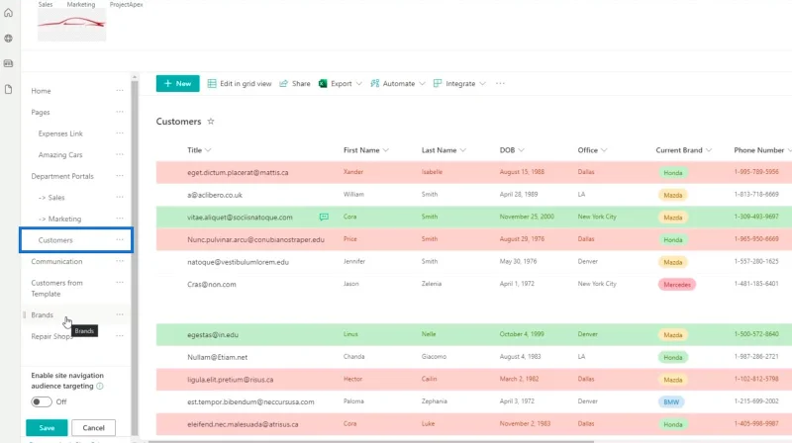Screen dimensions: 792x443
Task: Select Brands in the left navigation
Action: pos(42,314)
